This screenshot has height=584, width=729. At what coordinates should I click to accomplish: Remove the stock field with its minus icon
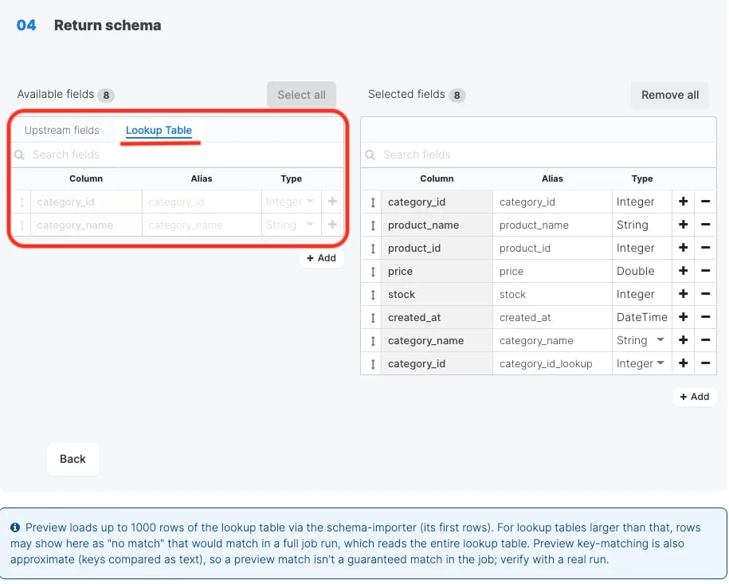705,294
